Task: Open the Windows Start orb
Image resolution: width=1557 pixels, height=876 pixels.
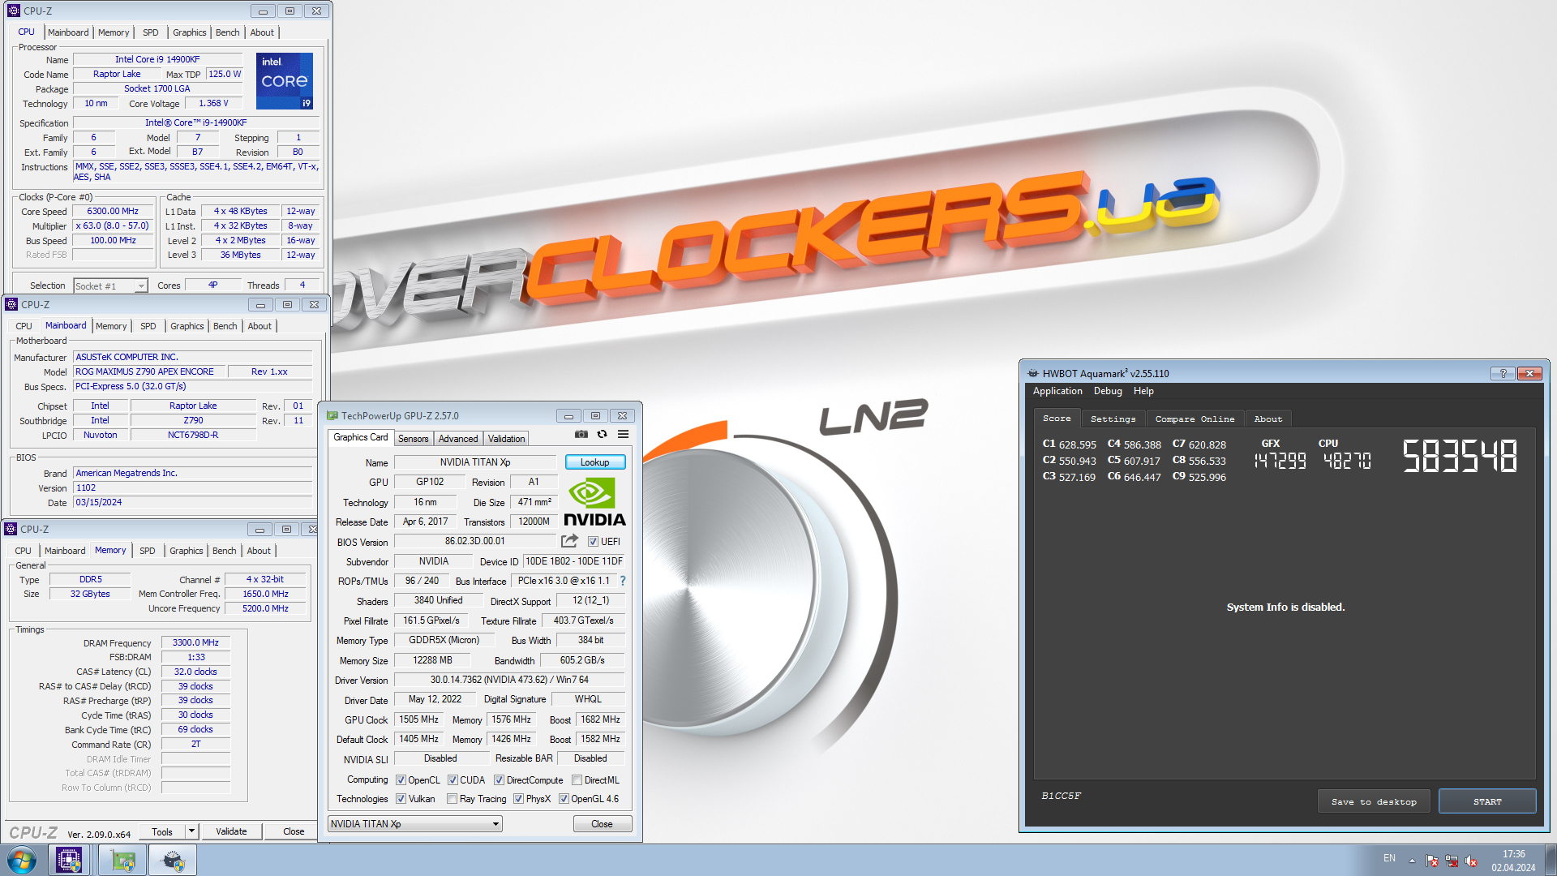Action: coord(22,861)
